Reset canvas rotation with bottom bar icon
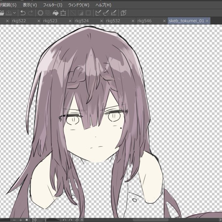Image resolution: width=222 pixels, height=222 pixels. (77, 220)
